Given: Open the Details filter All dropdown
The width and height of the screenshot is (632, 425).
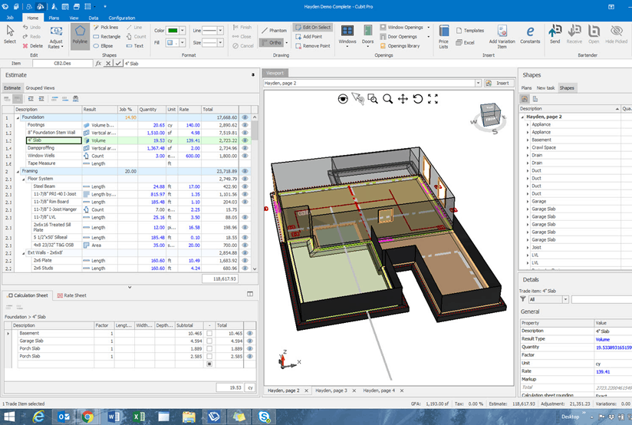Looking at the screenshot, I should point(565,299).
